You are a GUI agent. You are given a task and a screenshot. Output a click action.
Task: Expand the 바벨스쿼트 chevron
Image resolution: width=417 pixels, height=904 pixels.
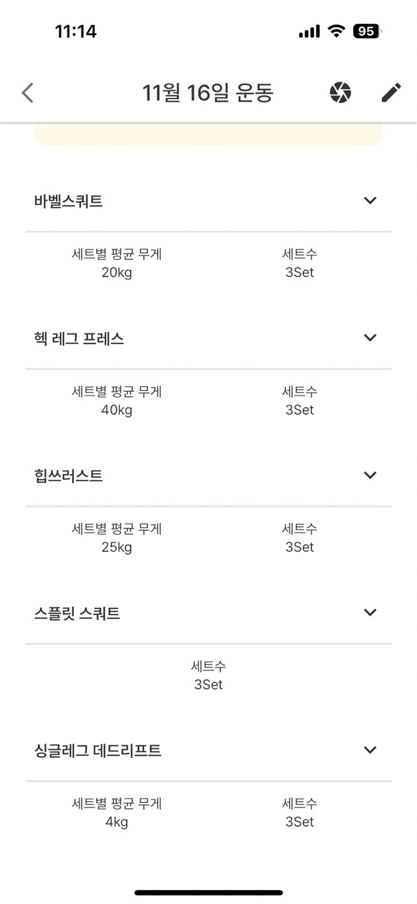coord(370,200)
